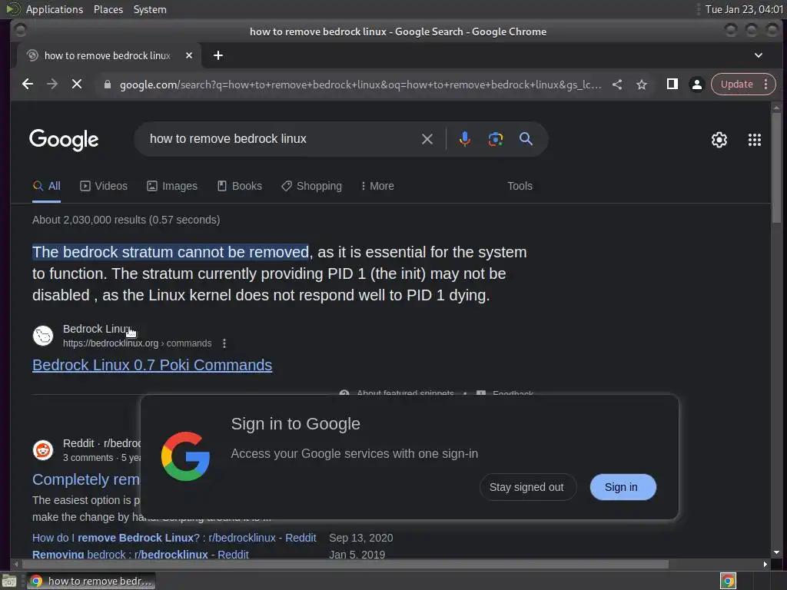Choose Stay signed out

pyautogui.click(x=526, y=487)
